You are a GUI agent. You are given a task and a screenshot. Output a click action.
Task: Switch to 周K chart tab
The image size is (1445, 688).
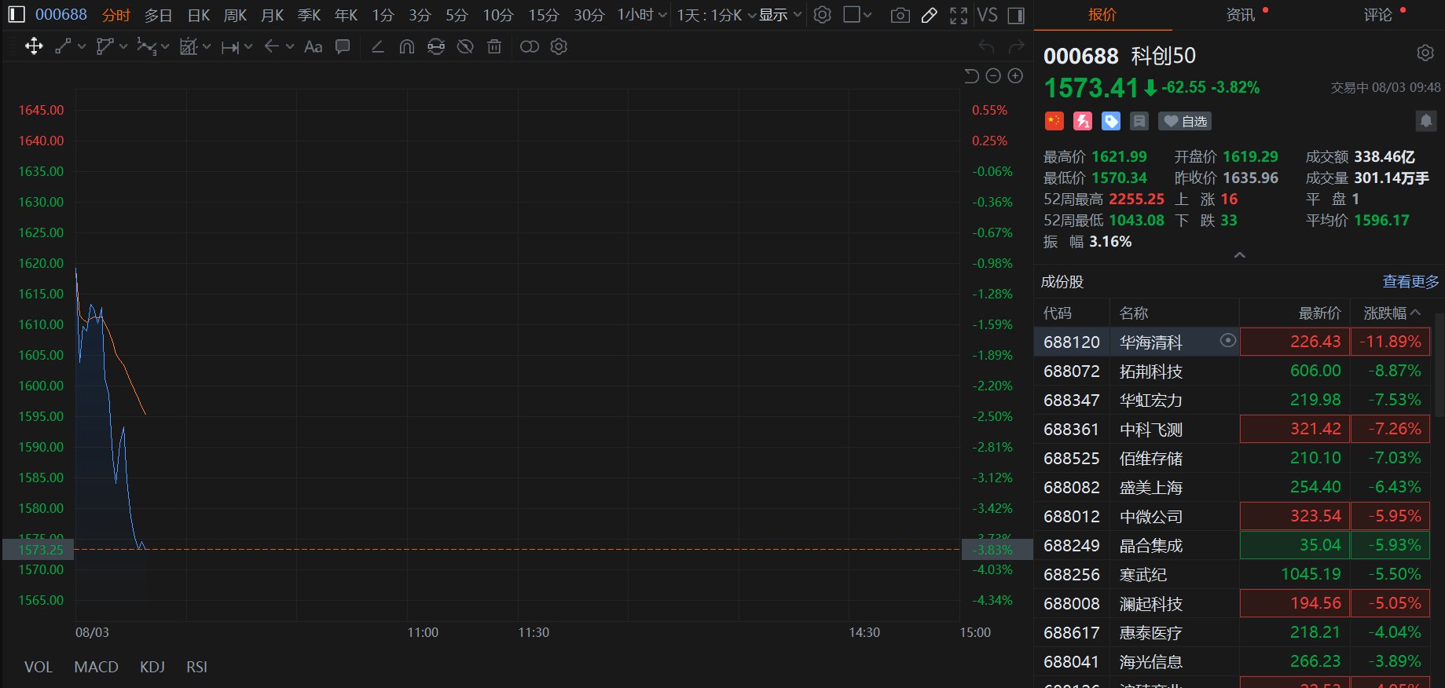[x=235, y=15]
